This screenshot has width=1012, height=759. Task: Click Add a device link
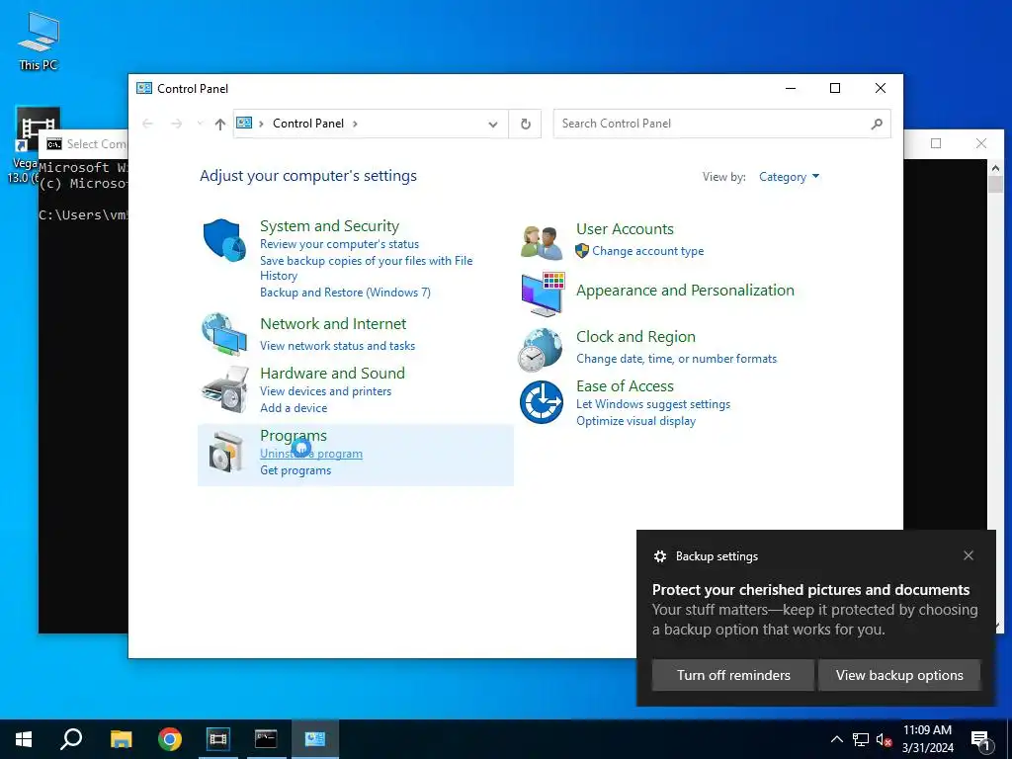294,408
